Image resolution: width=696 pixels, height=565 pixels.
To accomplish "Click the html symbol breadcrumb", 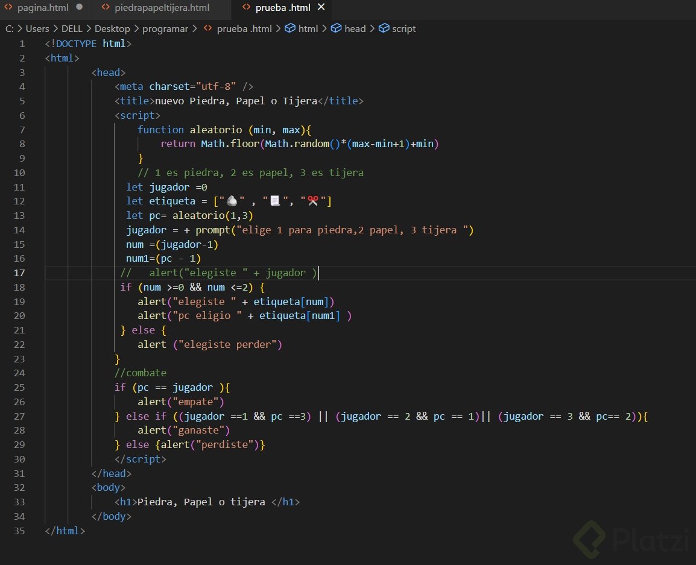I will click(x=308, y=29).
